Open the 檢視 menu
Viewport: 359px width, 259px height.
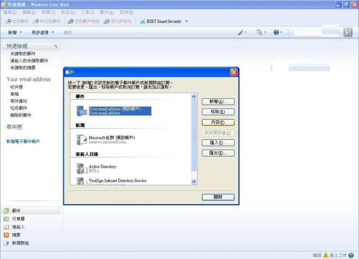click(x=48, y=12)
